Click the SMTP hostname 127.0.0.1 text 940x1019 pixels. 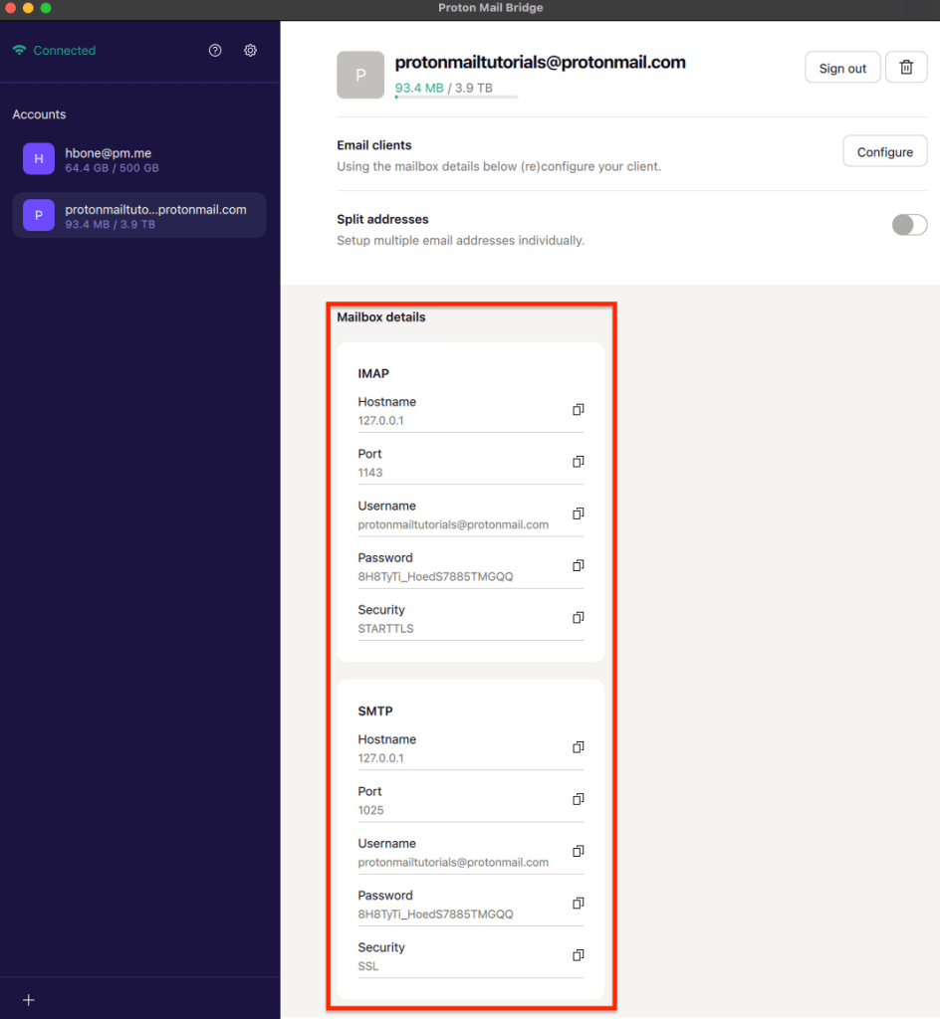point(380,758)
